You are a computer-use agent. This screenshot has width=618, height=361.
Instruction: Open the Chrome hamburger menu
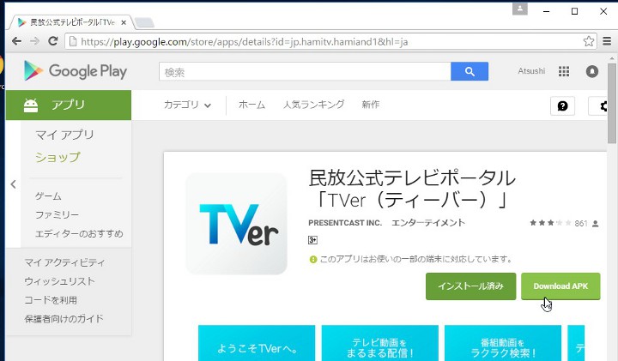coord(607,41)
